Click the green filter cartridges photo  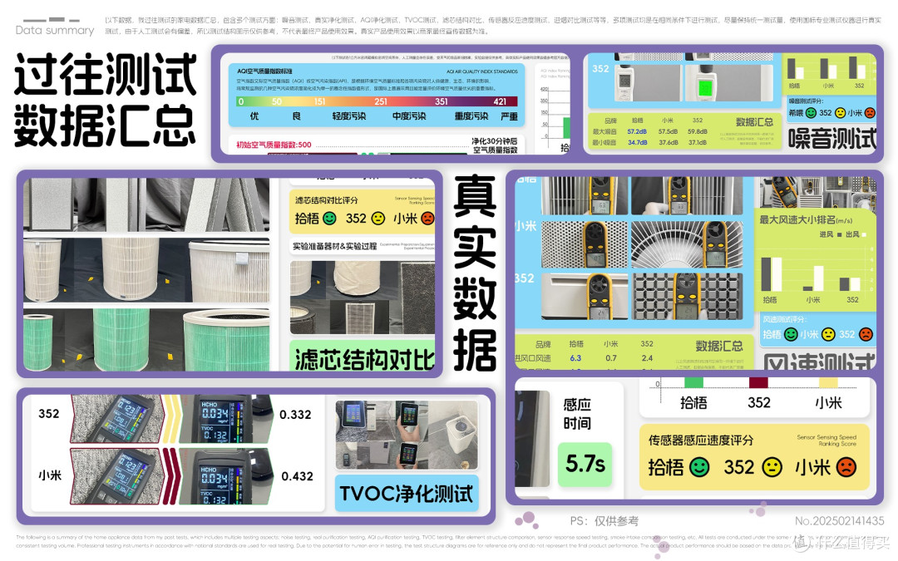click(146, 340)
